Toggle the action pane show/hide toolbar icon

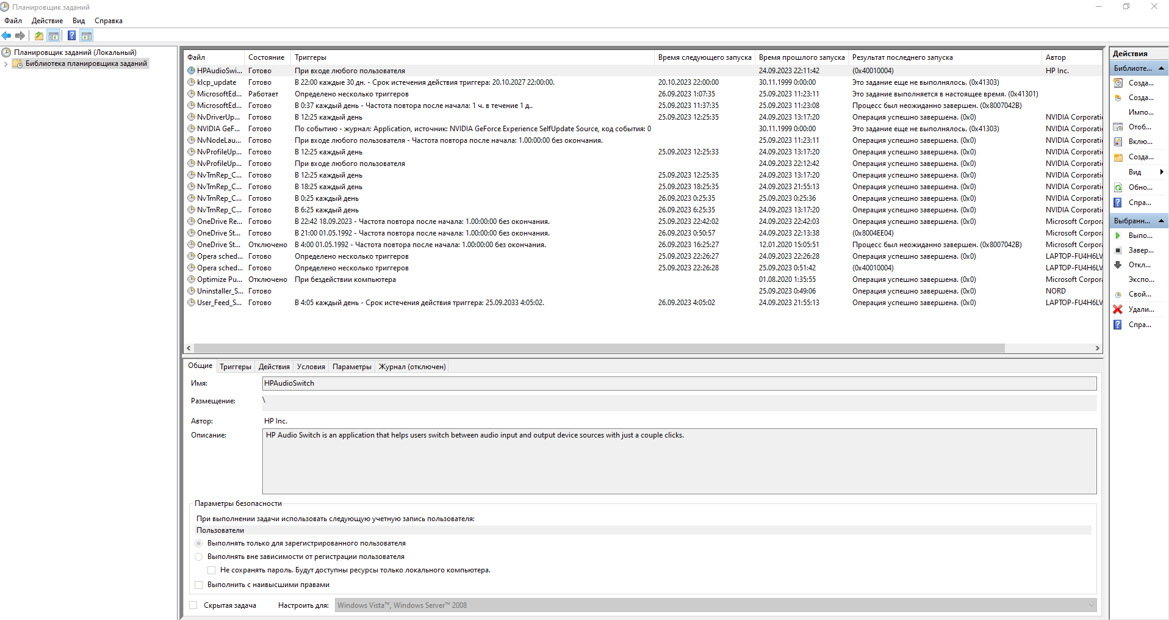pyautogui.click(x=87, y=36)
